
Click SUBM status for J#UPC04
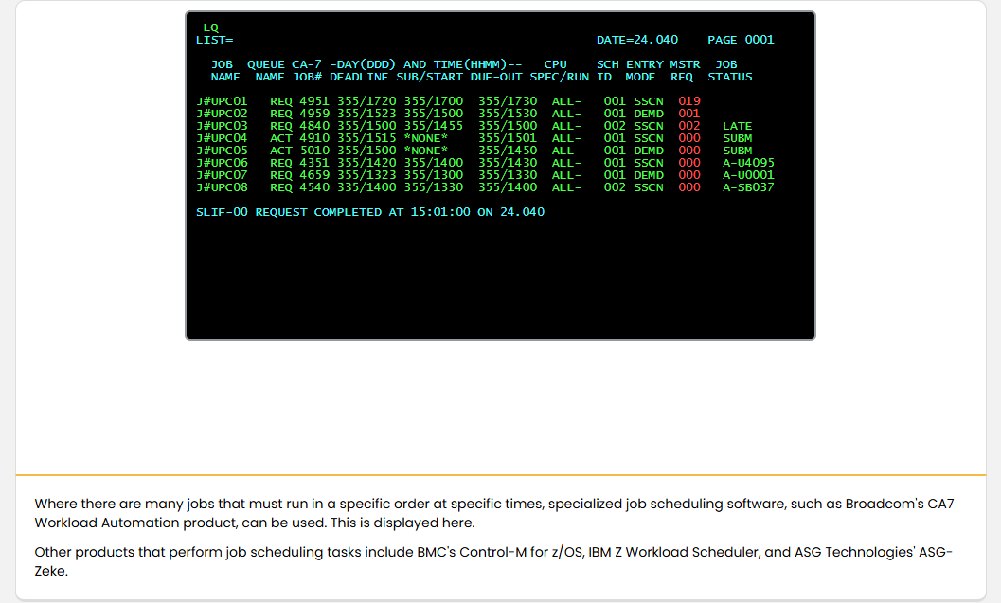(x=738, y=138)
